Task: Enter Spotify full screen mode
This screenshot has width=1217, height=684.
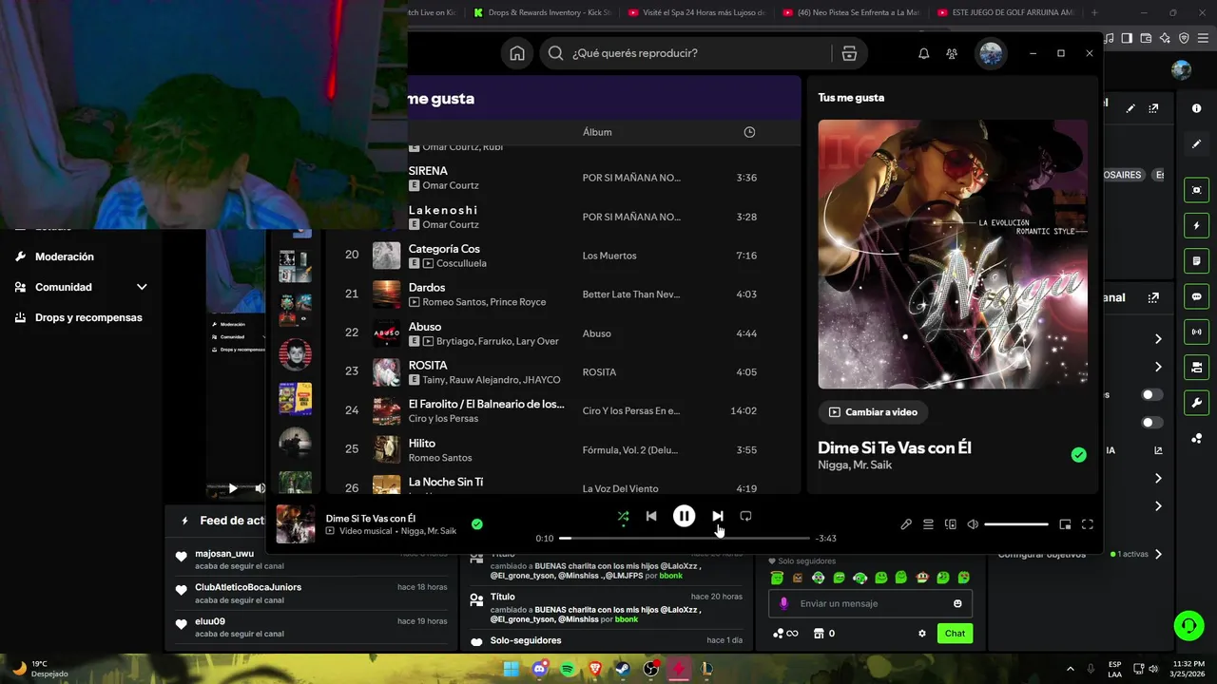Action: tap(1088, 524)
